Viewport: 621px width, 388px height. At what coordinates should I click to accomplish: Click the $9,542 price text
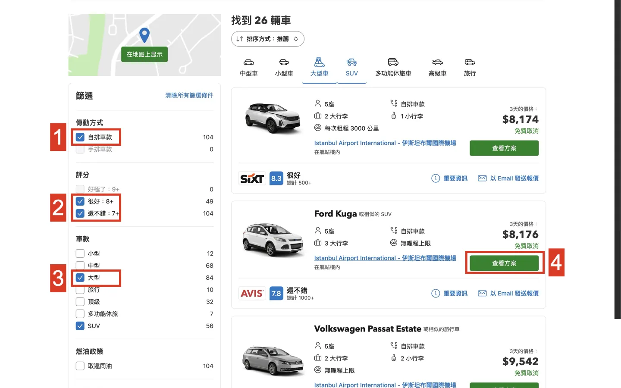click(521, 362)
